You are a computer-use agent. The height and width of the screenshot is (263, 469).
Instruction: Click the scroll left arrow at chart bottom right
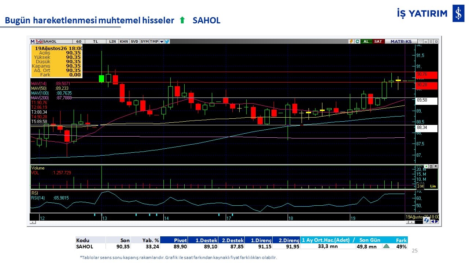point(432,221)
